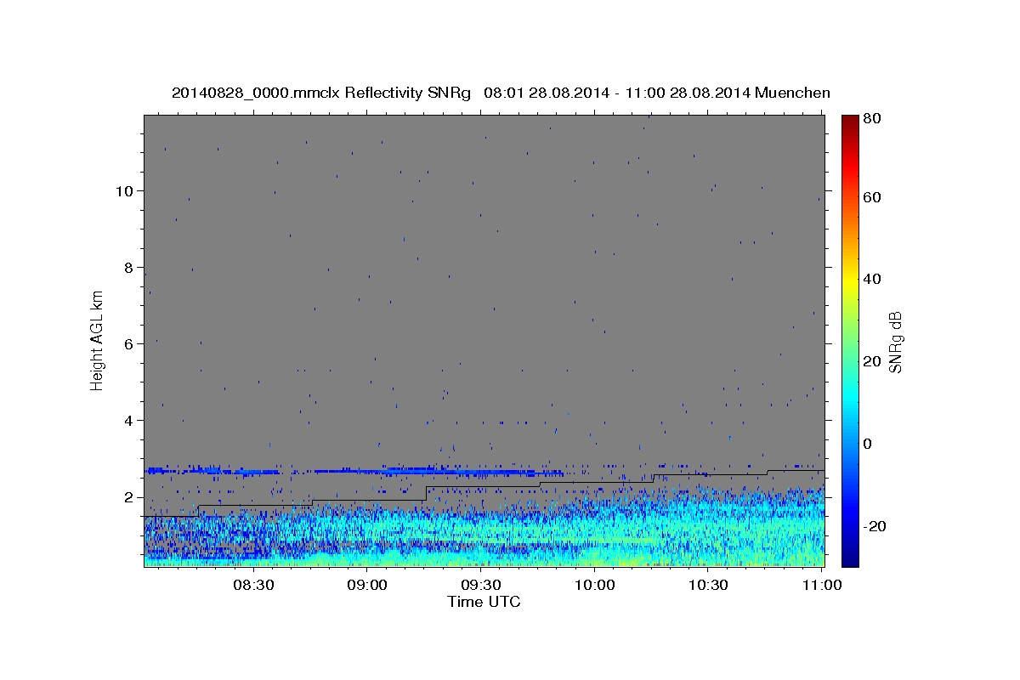Viewport: 1020px width, 680px height.
Task: Click the height tick label 8
Action: tap(127, 267)
